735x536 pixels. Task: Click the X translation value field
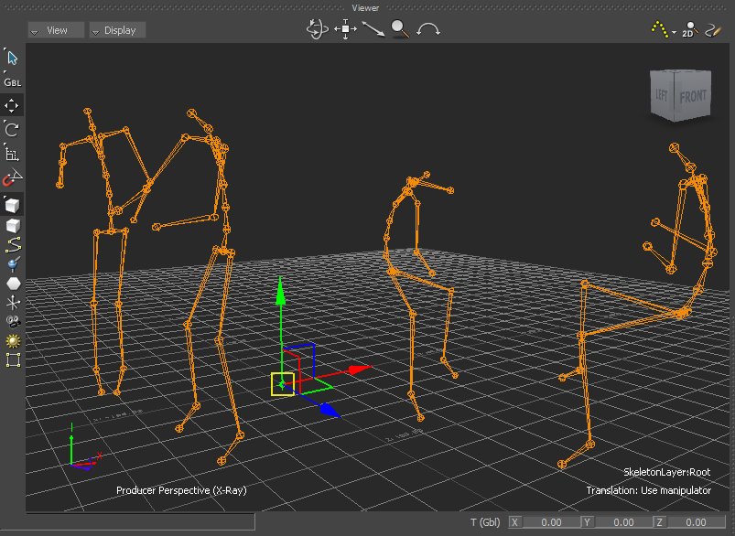pos(550,522)
